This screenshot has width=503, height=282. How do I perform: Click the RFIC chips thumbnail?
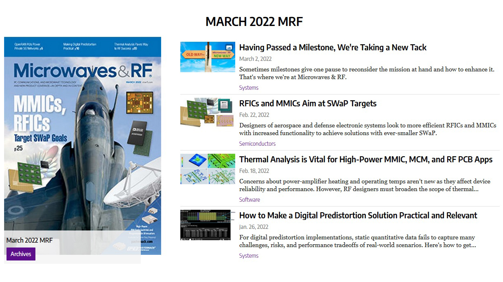point(207,113)
